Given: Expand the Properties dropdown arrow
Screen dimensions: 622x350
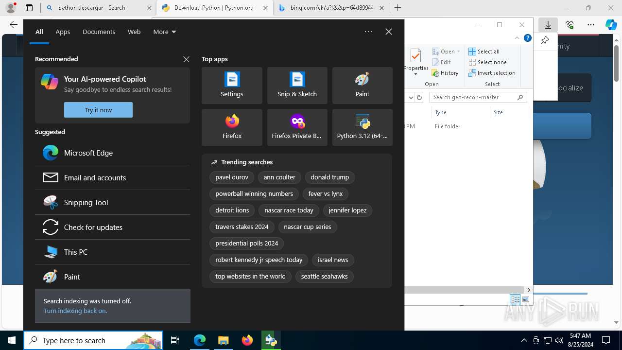Looking at the screenshot, I should pos(415,74).
